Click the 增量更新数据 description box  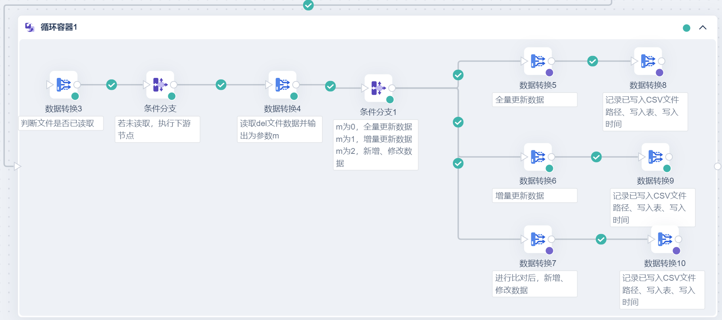coord(534,196)
